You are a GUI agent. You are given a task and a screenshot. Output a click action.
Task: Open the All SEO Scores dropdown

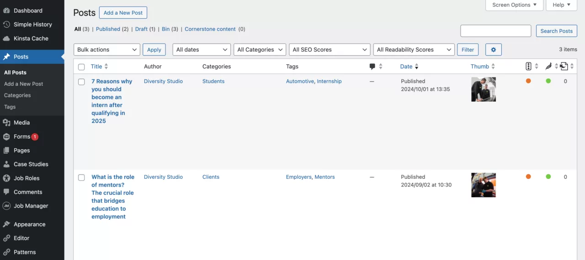coord(329,50)
